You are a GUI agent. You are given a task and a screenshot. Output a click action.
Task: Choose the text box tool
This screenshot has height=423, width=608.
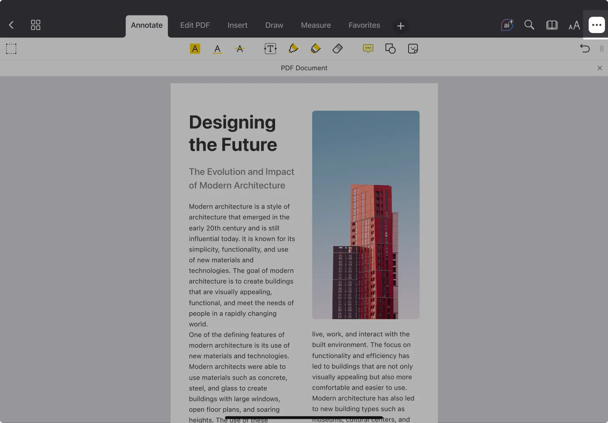point(270,49)
